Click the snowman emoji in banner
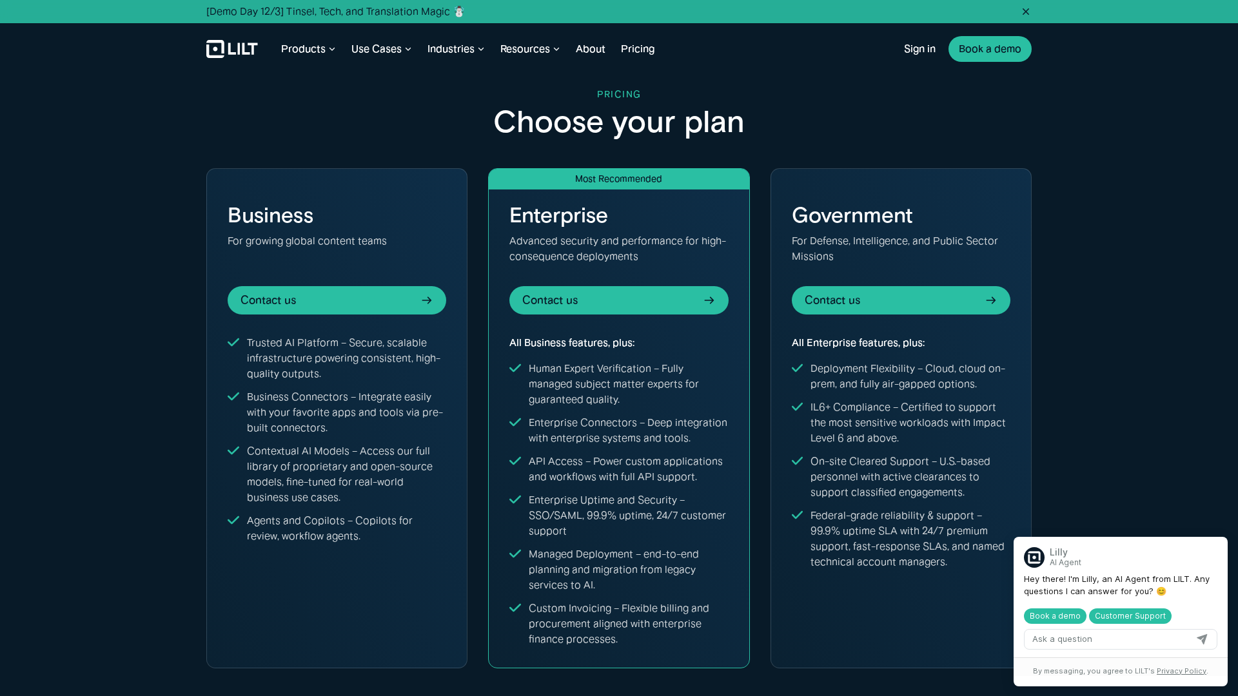 [x=459, y=12]
